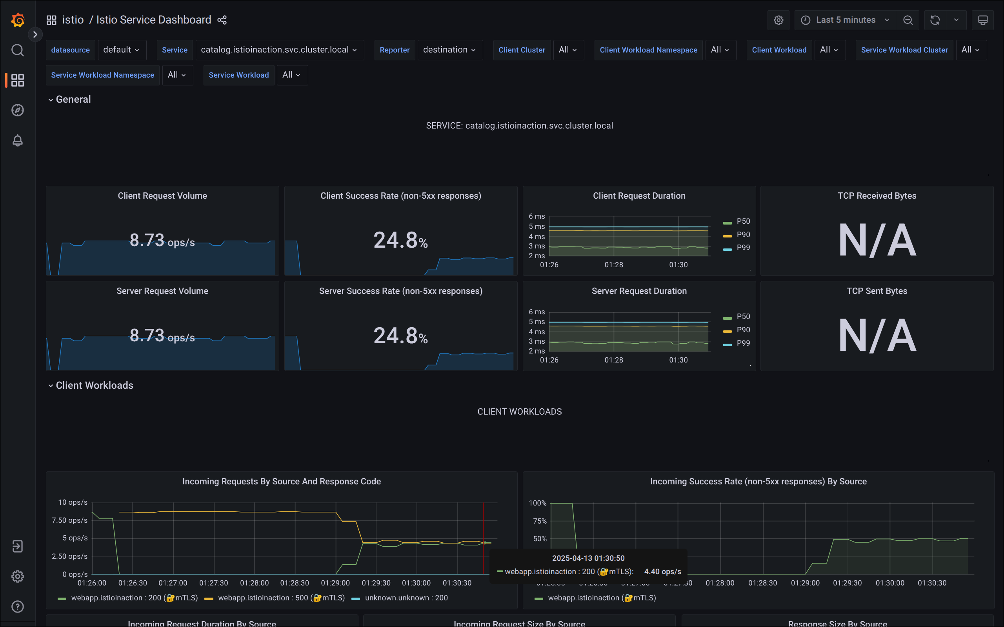Open Client Success Rate panel title menu

pos(401,196)
